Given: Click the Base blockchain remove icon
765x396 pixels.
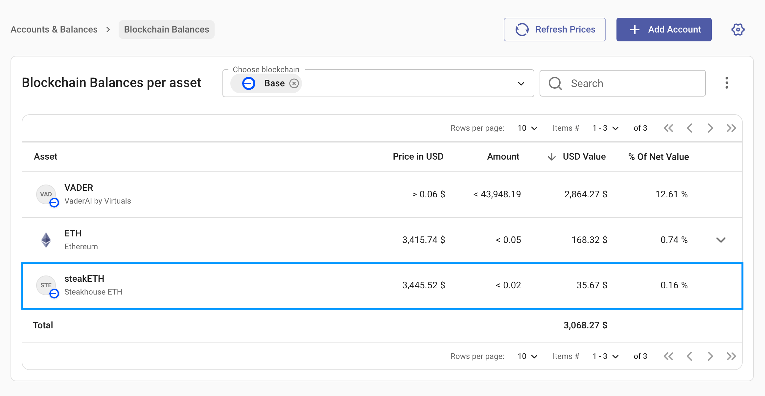Looking at the screenshot, I should pos(294,83).
